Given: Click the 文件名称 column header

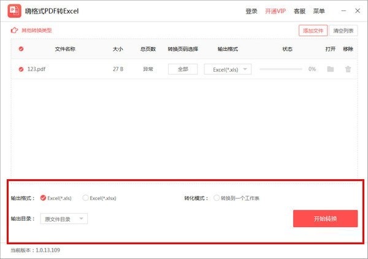Looking at the screenshot, I should [x=65, y=49].
